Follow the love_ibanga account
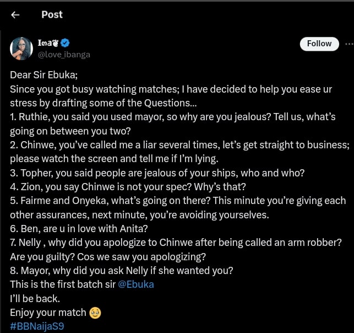The height and width of the screenshot is (333, 354). 319,44
